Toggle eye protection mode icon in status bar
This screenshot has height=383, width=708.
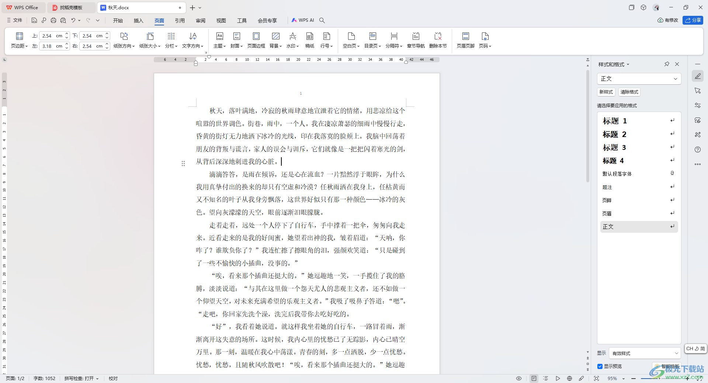coord(519,378)
